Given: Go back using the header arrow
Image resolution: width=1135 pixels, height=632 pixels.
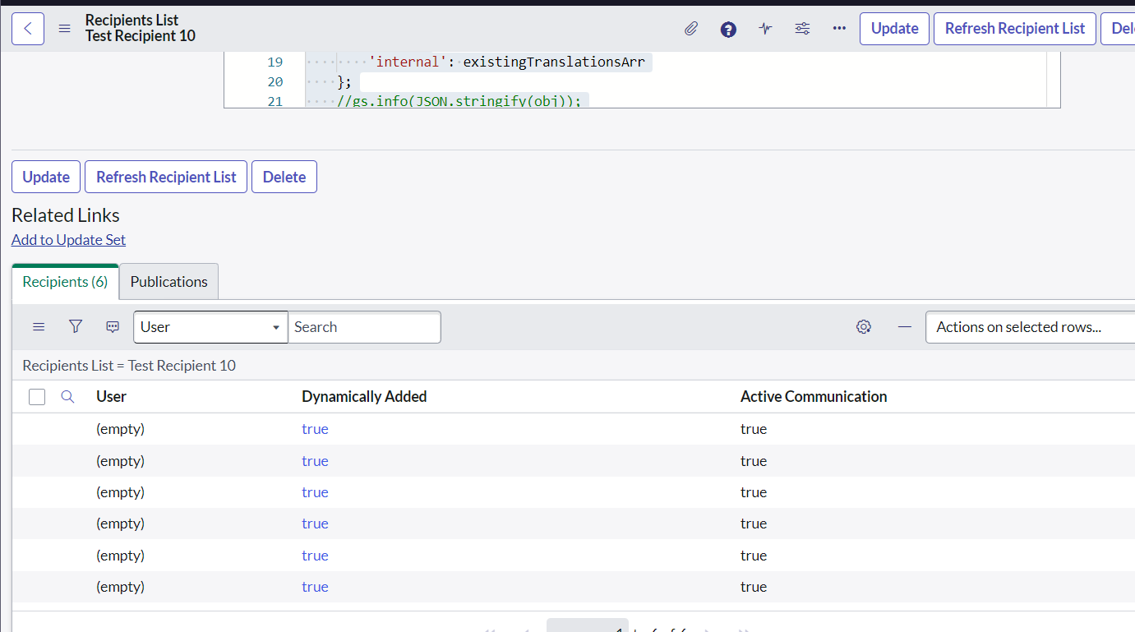Looking at the screenshot, I should (28, 29).
